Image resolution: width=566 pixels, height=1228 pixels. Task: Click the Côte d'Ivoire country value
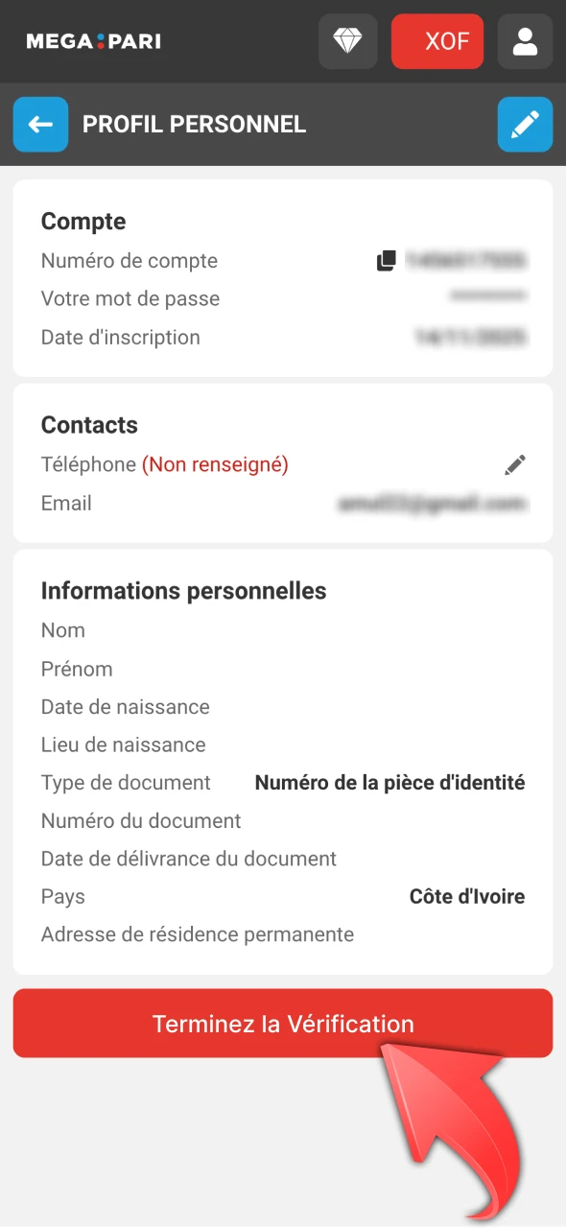(x=467, y=896)
